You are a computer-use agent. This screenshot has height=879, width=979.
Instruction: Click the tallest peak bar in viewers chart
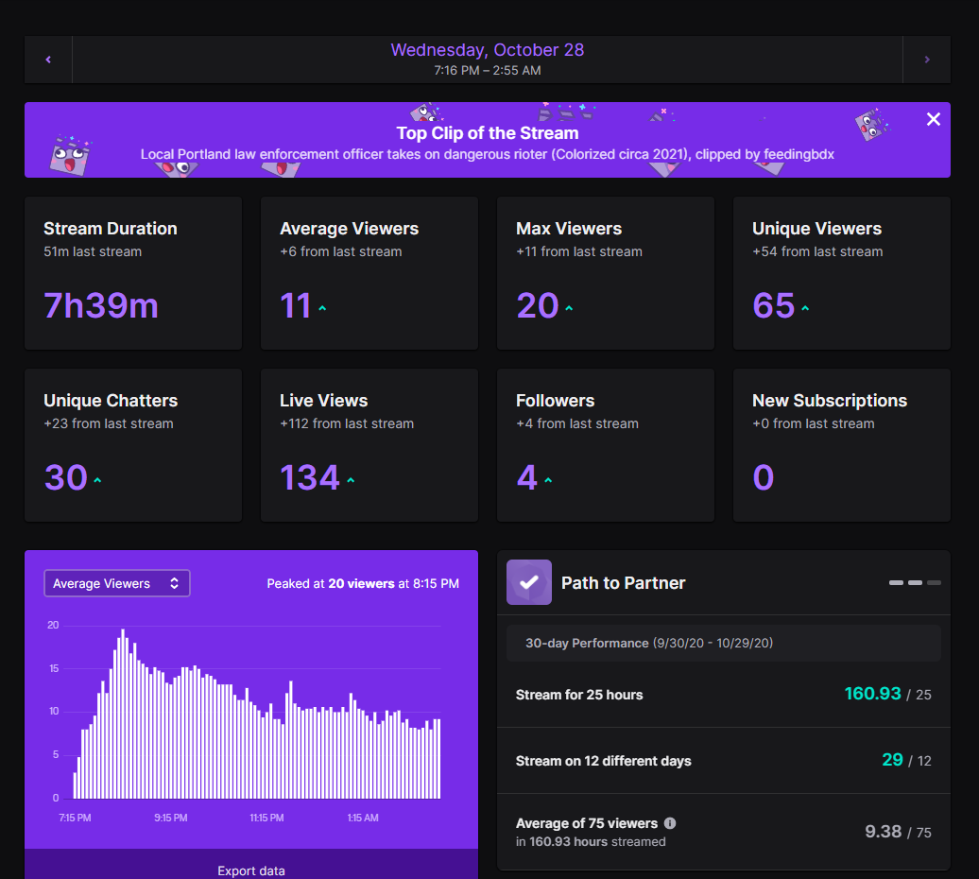click(123, 714)
